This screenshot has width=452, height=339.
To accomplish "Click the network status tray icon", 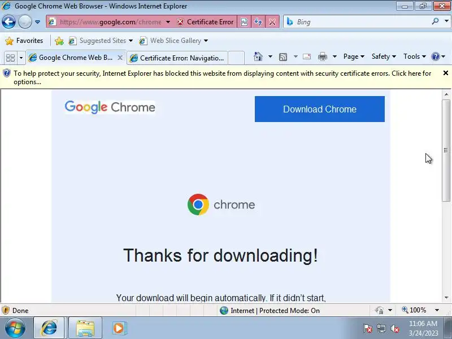I will [381, 329].
